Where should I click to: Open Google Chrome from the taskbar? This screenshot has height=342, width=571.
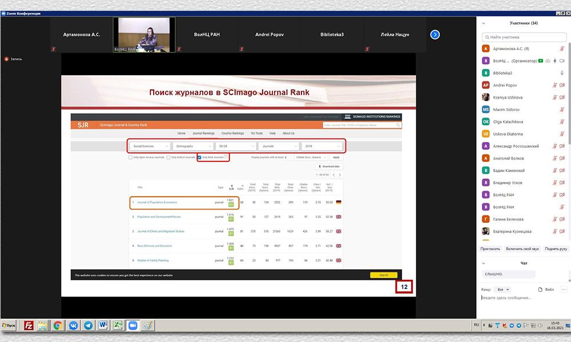tap(58, 325)
